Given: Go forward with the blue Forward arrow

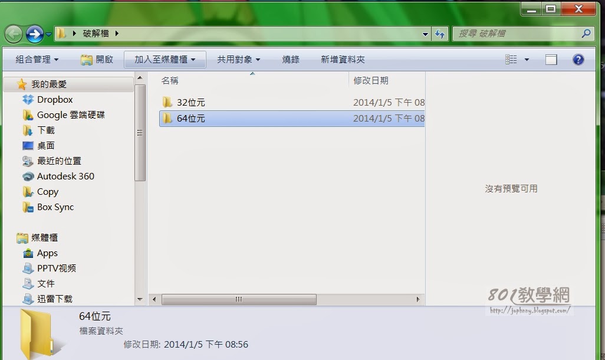Looking at the screenshot, I should pyautogui.click(x=35, y=34).
